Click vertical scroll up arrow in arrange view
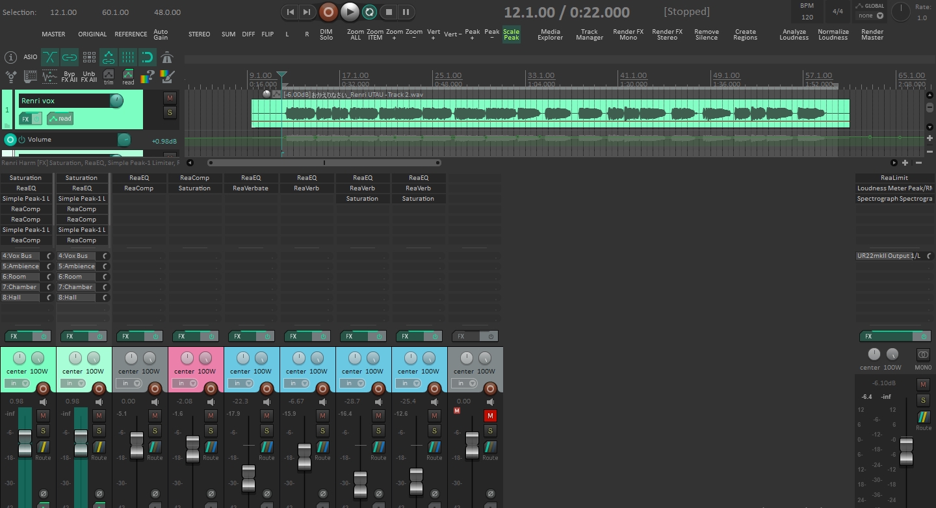Image resolution: width=936 pixels, height=508 pixels. pyautogui.click(x=929, y=95)
